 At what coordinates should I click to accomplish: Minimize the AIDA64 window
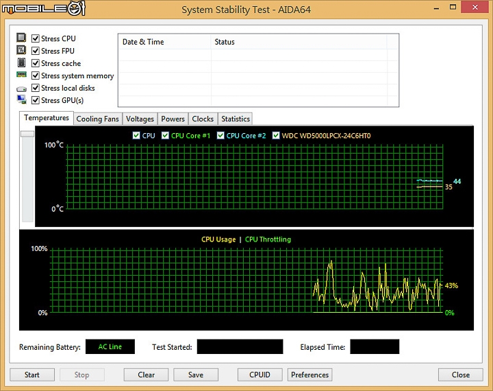point(436,8)
